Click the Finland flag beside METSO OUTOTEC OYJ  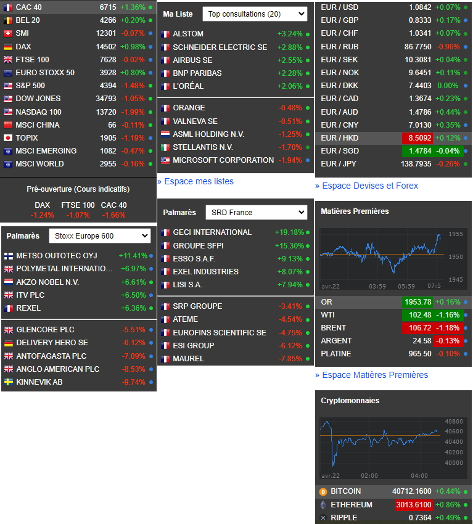pos(9,256)
